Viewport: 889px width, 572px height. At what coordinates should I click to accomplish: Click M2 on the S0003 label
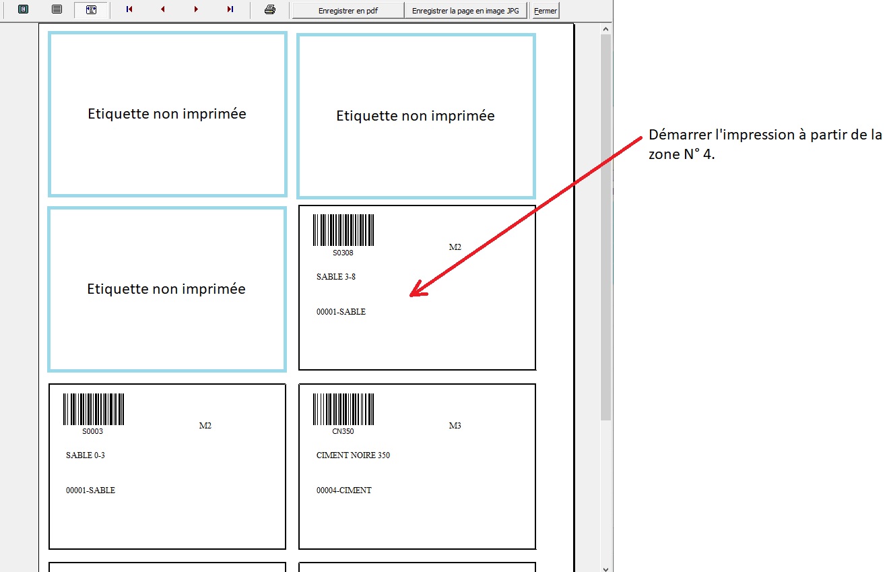point(205,426)
